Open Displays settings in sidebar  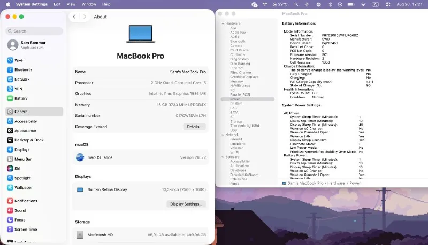[34, 149]
